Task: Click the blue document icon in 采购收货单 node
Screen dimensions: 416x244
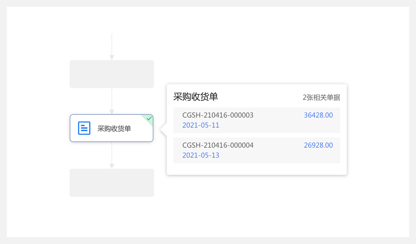Action: point(84,128)
